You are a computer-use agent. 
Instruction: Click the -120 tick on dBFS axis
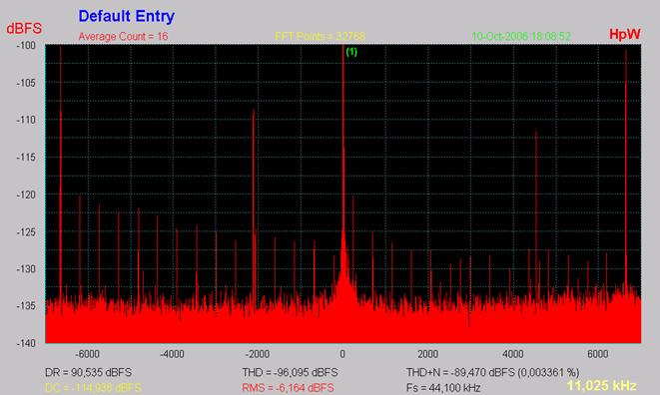(26, 195)
